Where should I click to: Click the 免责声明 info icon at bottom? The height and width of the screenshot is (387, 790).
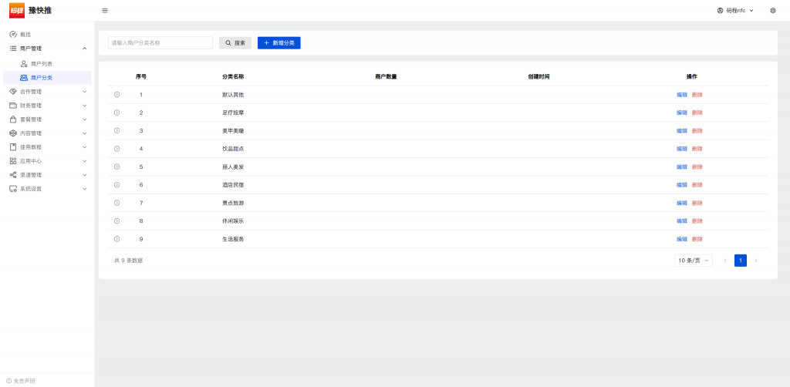click(9, 381)
